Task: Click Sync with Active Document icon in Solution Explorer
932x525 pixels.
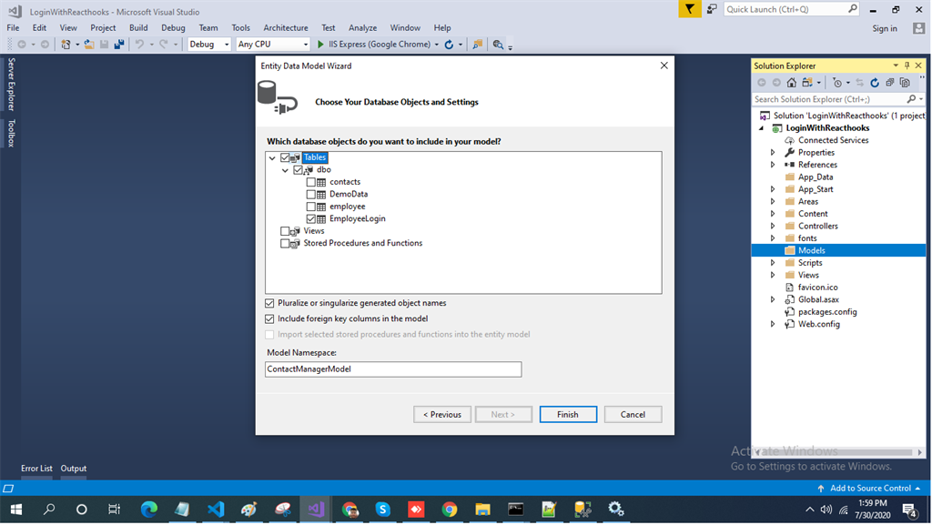Action: 860,83
